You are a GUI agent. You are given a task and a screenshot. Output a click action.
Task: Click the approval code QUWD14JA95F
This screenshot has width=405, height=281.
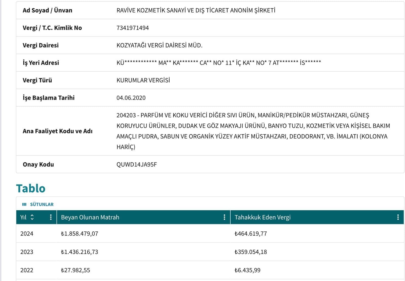137,165
